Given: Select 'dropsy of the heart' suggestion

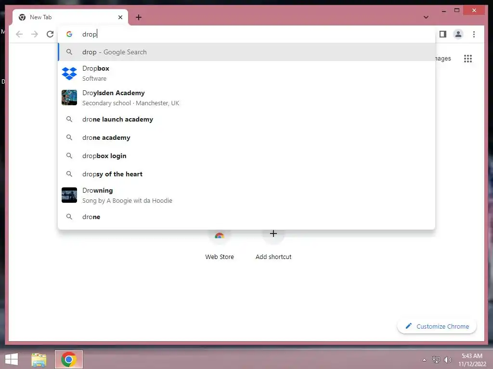Looking at the screenshot, I should (246, 174).
